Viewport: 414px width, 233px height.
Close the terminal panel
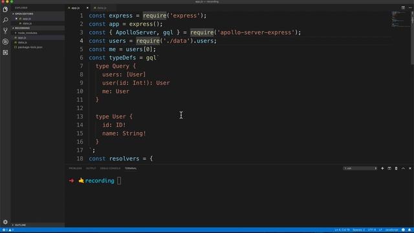coord(410,168)
